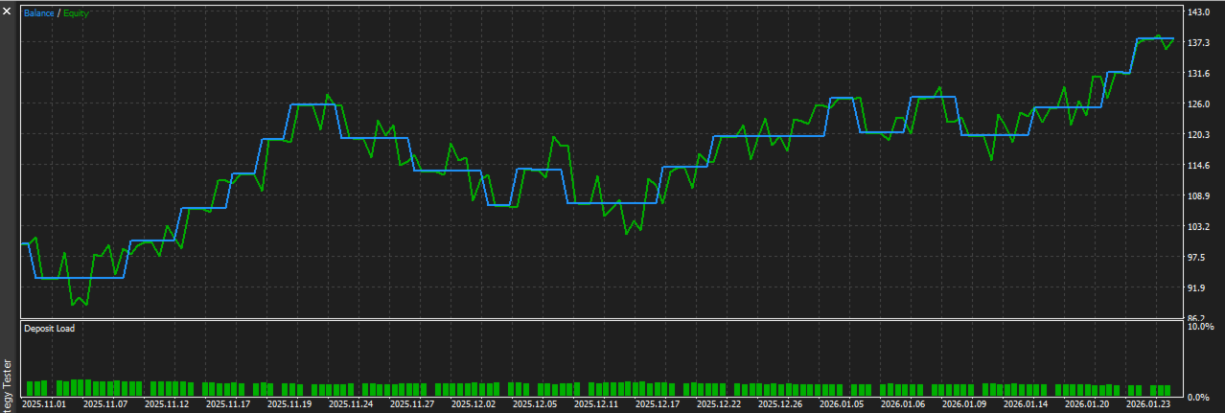Click the 2025.11.01 date label
This screenshot has height=413, width=1225.
44,404
